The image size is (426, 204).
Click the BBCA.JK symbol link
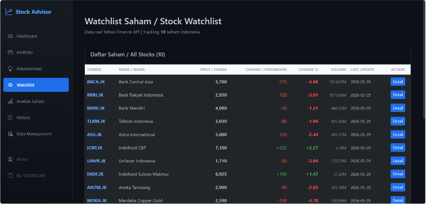(x=95, y=82)
